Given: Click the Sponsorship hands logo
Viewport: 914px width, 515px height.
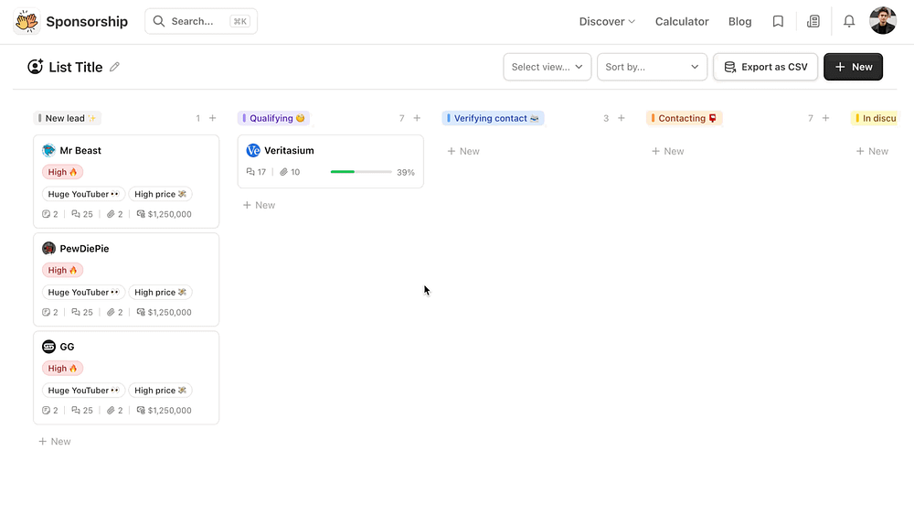Looking at the screenshot, I should pos(27,21).
